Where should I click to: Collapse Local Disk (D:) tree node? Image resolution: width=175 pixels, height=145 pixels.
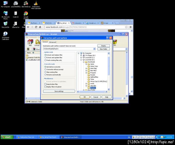click(x=81, y=60)
